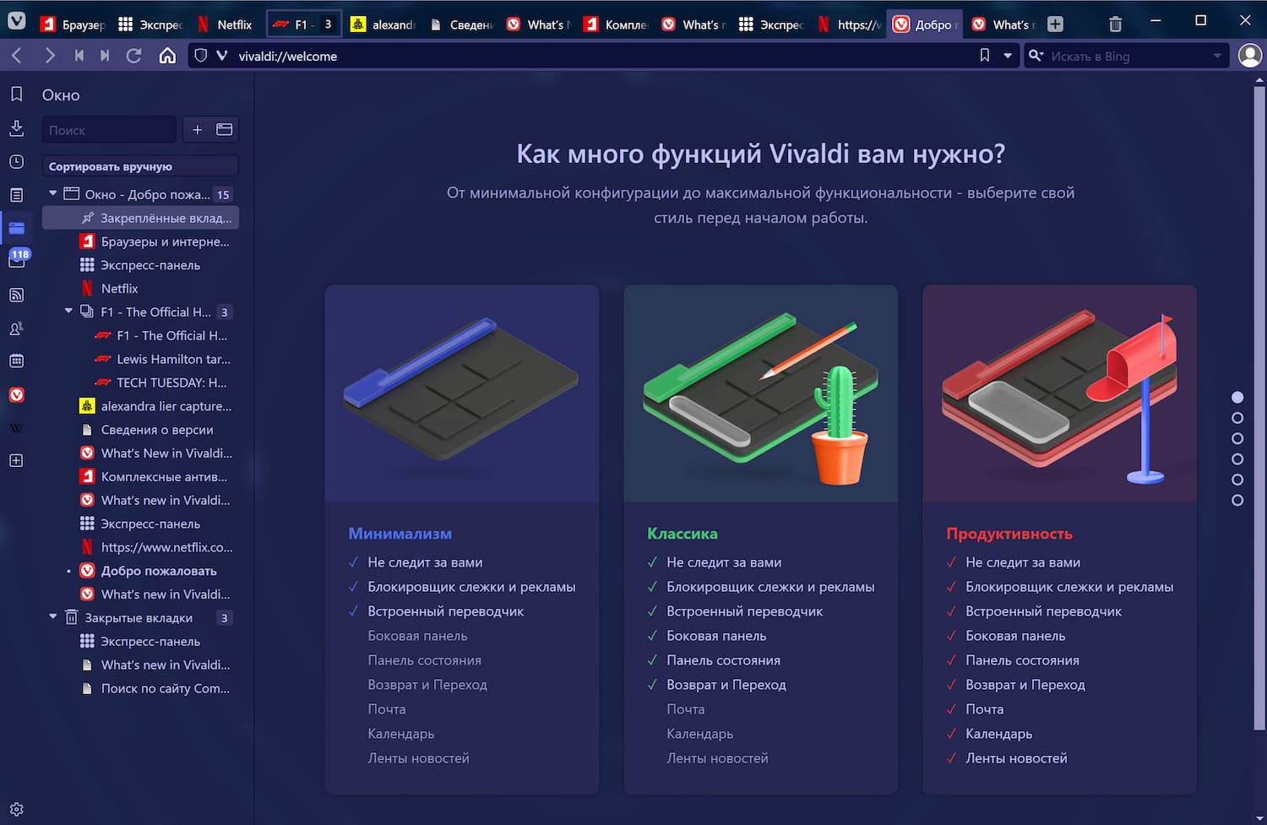This screenshot has width=1267, height=825.
Task: Open the user profile avatar
Action: 1249,56
